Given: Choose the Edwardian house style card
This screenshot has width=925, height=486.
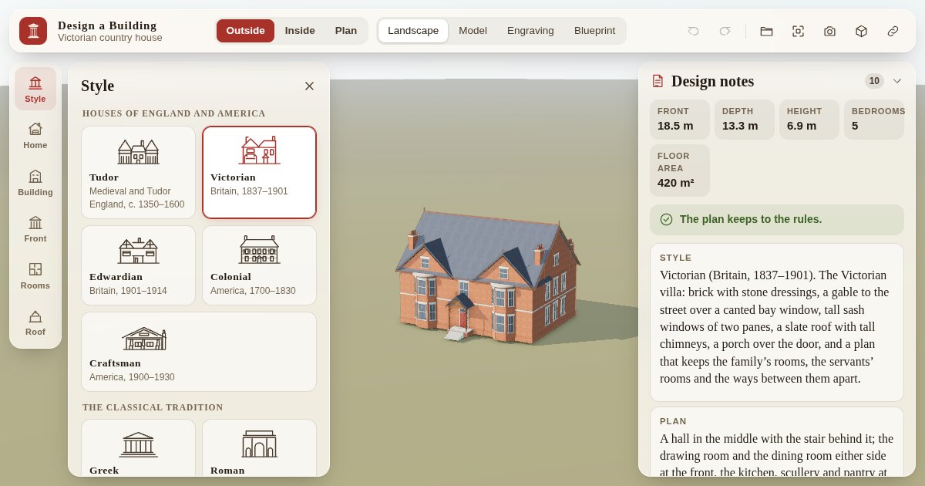Looking at the screenshot, I should [138, 265].
